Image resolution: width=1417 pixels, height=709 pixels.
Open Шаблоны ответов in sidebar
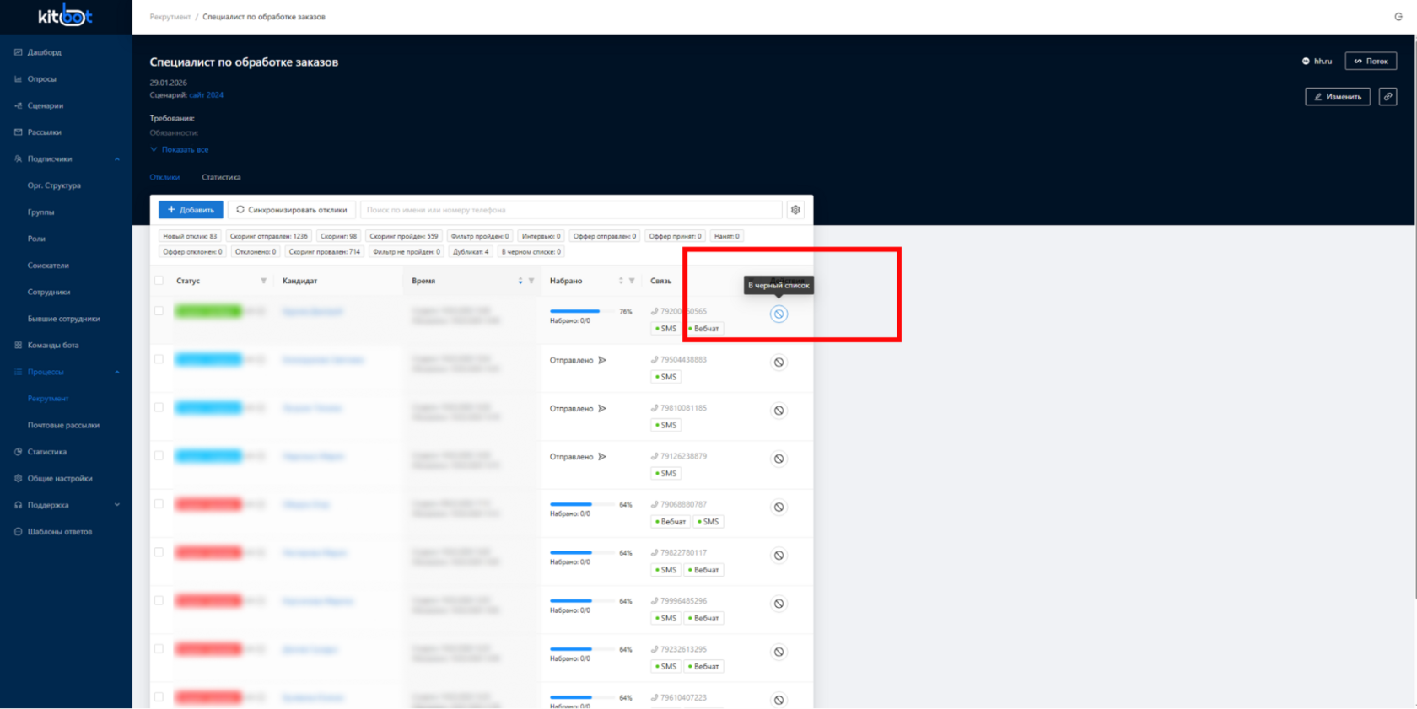point(59,532)
